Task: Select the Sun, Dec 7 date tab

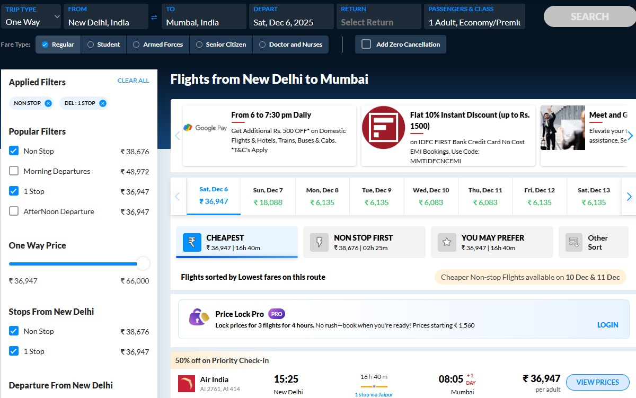Action: pos(268,196)
